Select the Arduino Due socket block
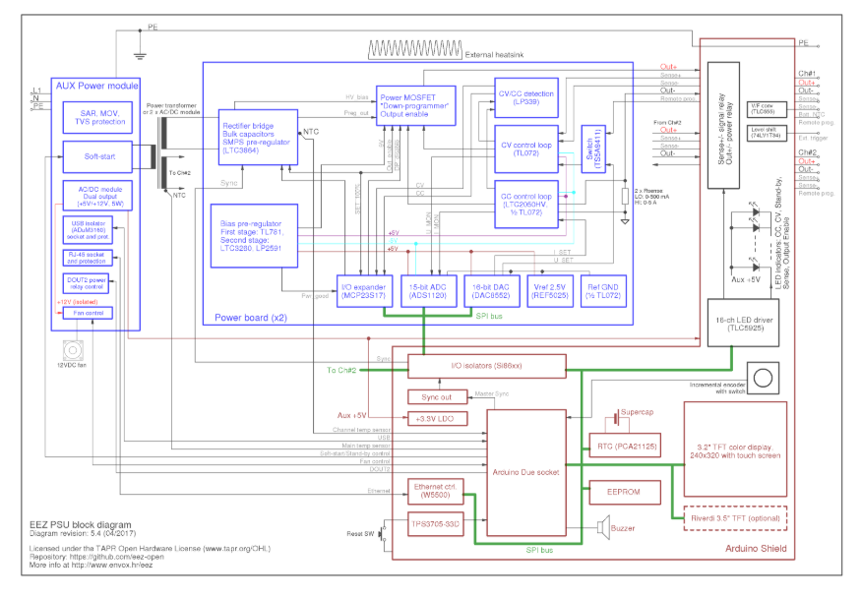Screen dimensions: 861x598 pyautogui.click(x=526, y=472)
